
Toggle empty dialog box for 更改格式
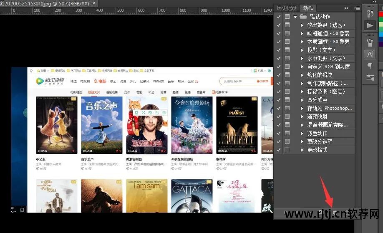pos(287,150)
